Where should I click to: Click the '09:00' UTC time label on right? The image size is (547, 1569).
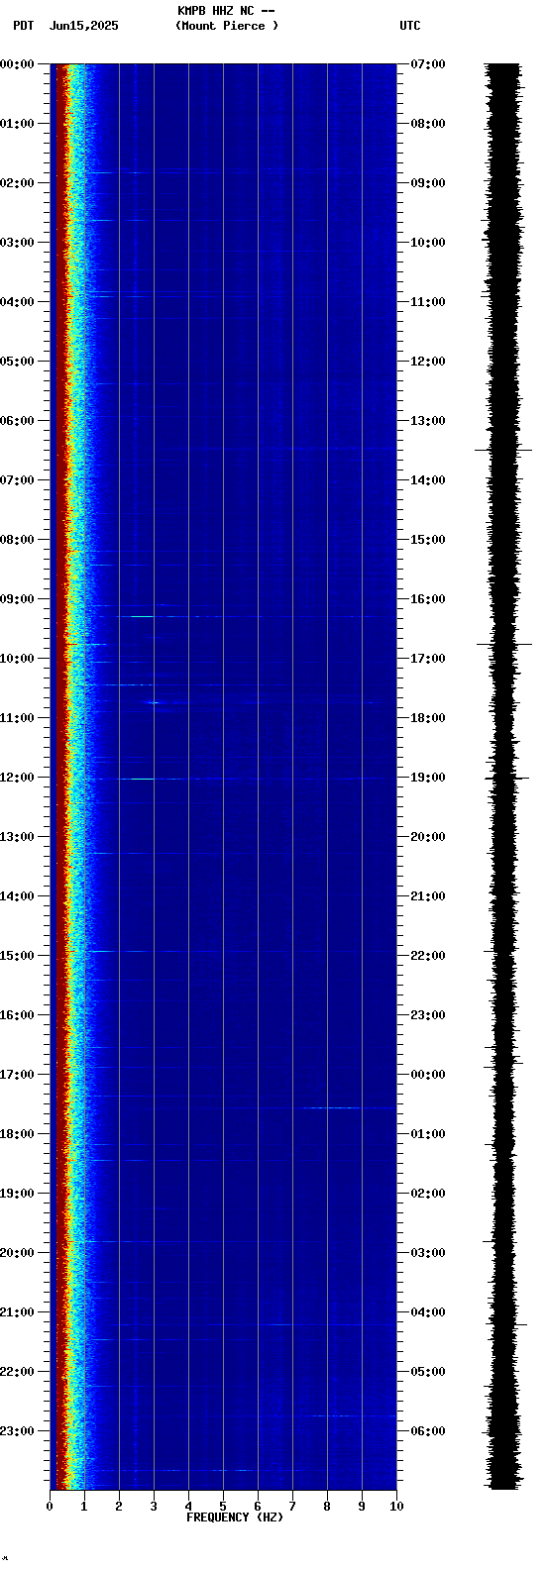point(428,183)
